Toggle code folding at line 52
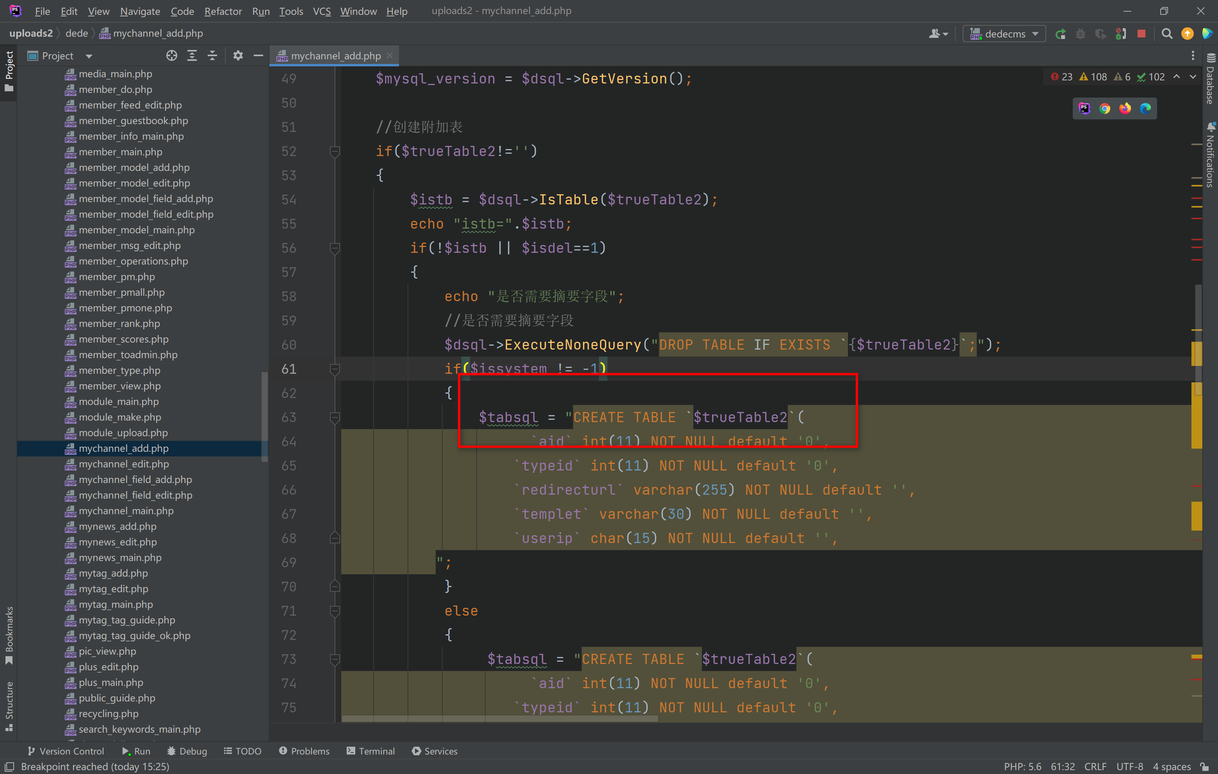 [x=334, y=151]
